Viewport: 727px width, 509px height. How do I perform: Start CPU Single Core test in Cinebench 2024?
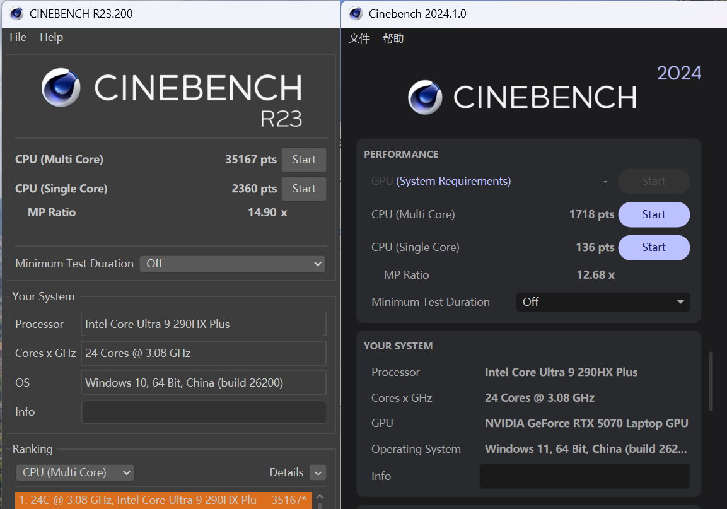(x=654, y=247)
